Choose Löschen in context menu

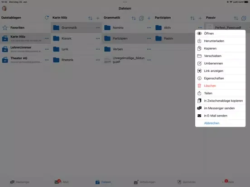pos(221,86)
